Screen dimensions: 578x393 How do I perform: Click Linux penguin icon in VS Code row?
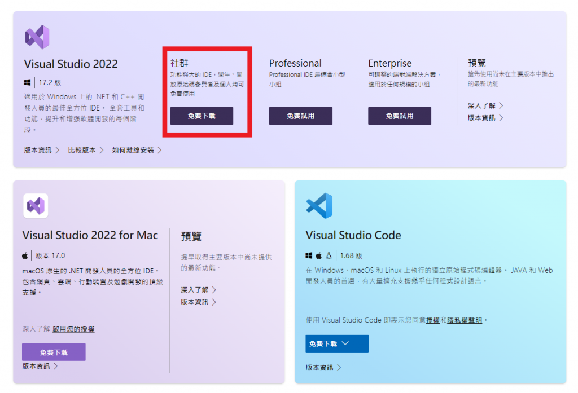pos(329,255)
